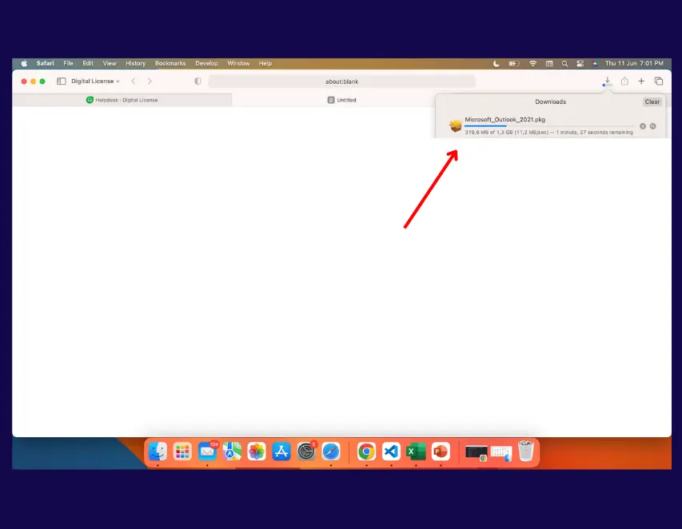Open the Apple menu

(x=24, y=63)
